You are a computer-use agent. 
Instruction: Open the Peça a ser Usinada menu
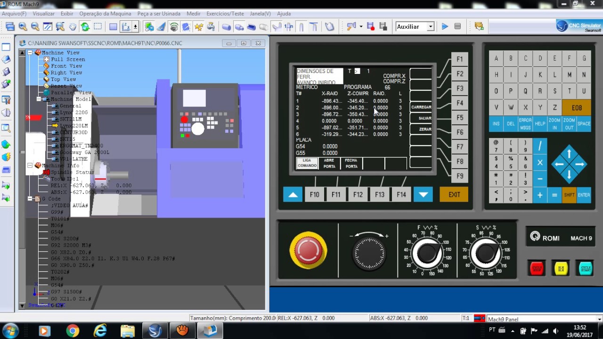point(159,14)
